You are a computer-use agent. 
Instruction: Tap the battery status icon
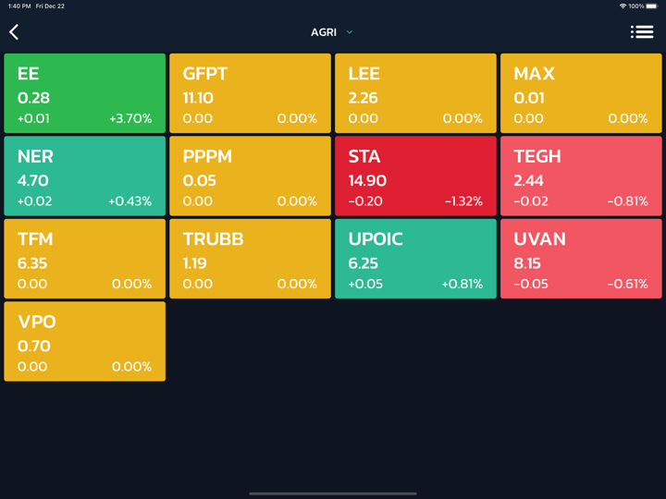(x=651, y=6)
